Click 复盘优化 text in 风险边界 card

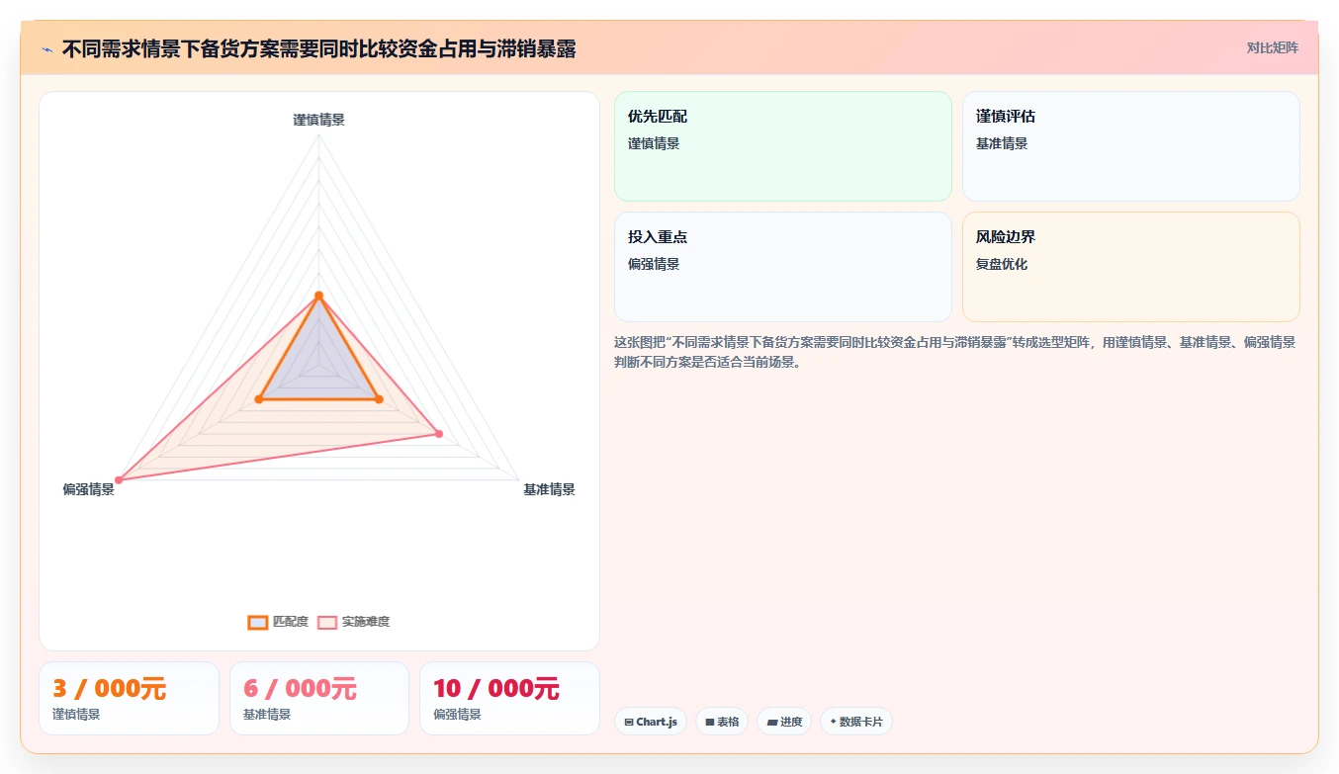click(1002, 264)
